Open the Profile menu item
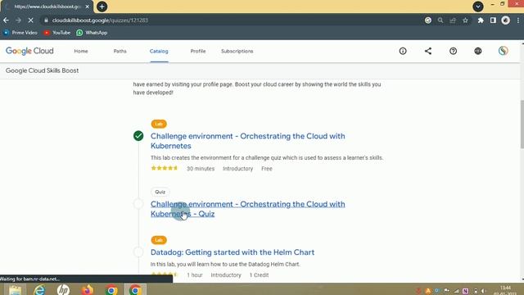Viewport: 524px width, 295px height. (x=198, y=51)
